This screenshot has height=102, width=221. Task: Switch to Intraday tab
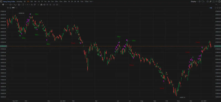19,1
